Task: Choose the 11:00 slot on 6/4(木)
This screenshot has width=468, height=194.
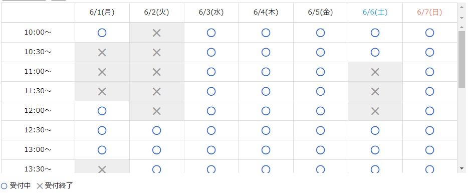Action: click(x=266, y=72)
